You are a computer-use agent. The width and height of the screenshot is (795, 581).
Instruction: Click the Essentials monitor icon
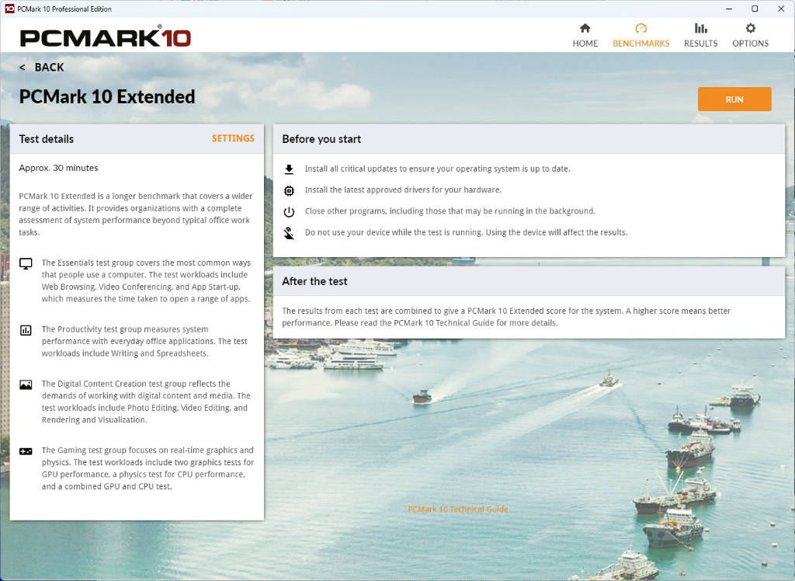pyautogui.click(x=26, y=263)
